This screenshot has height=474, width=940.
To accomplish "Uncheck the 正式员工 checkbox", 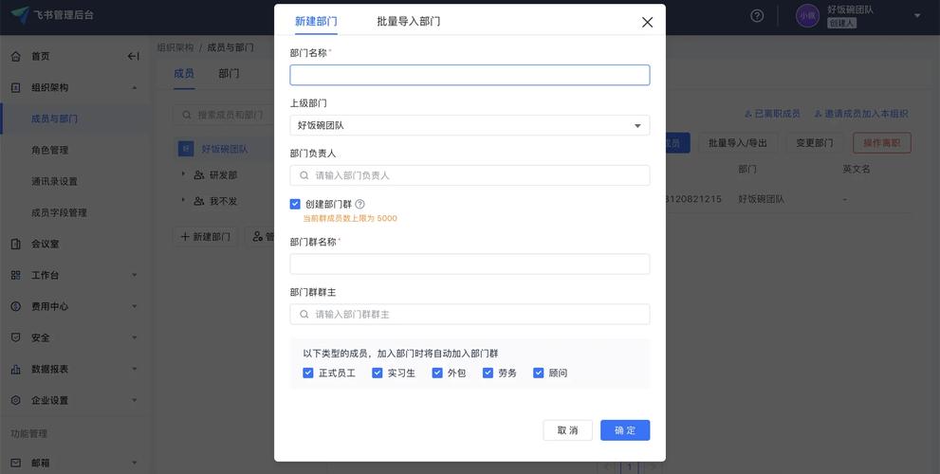I will (x=308, y=373).
